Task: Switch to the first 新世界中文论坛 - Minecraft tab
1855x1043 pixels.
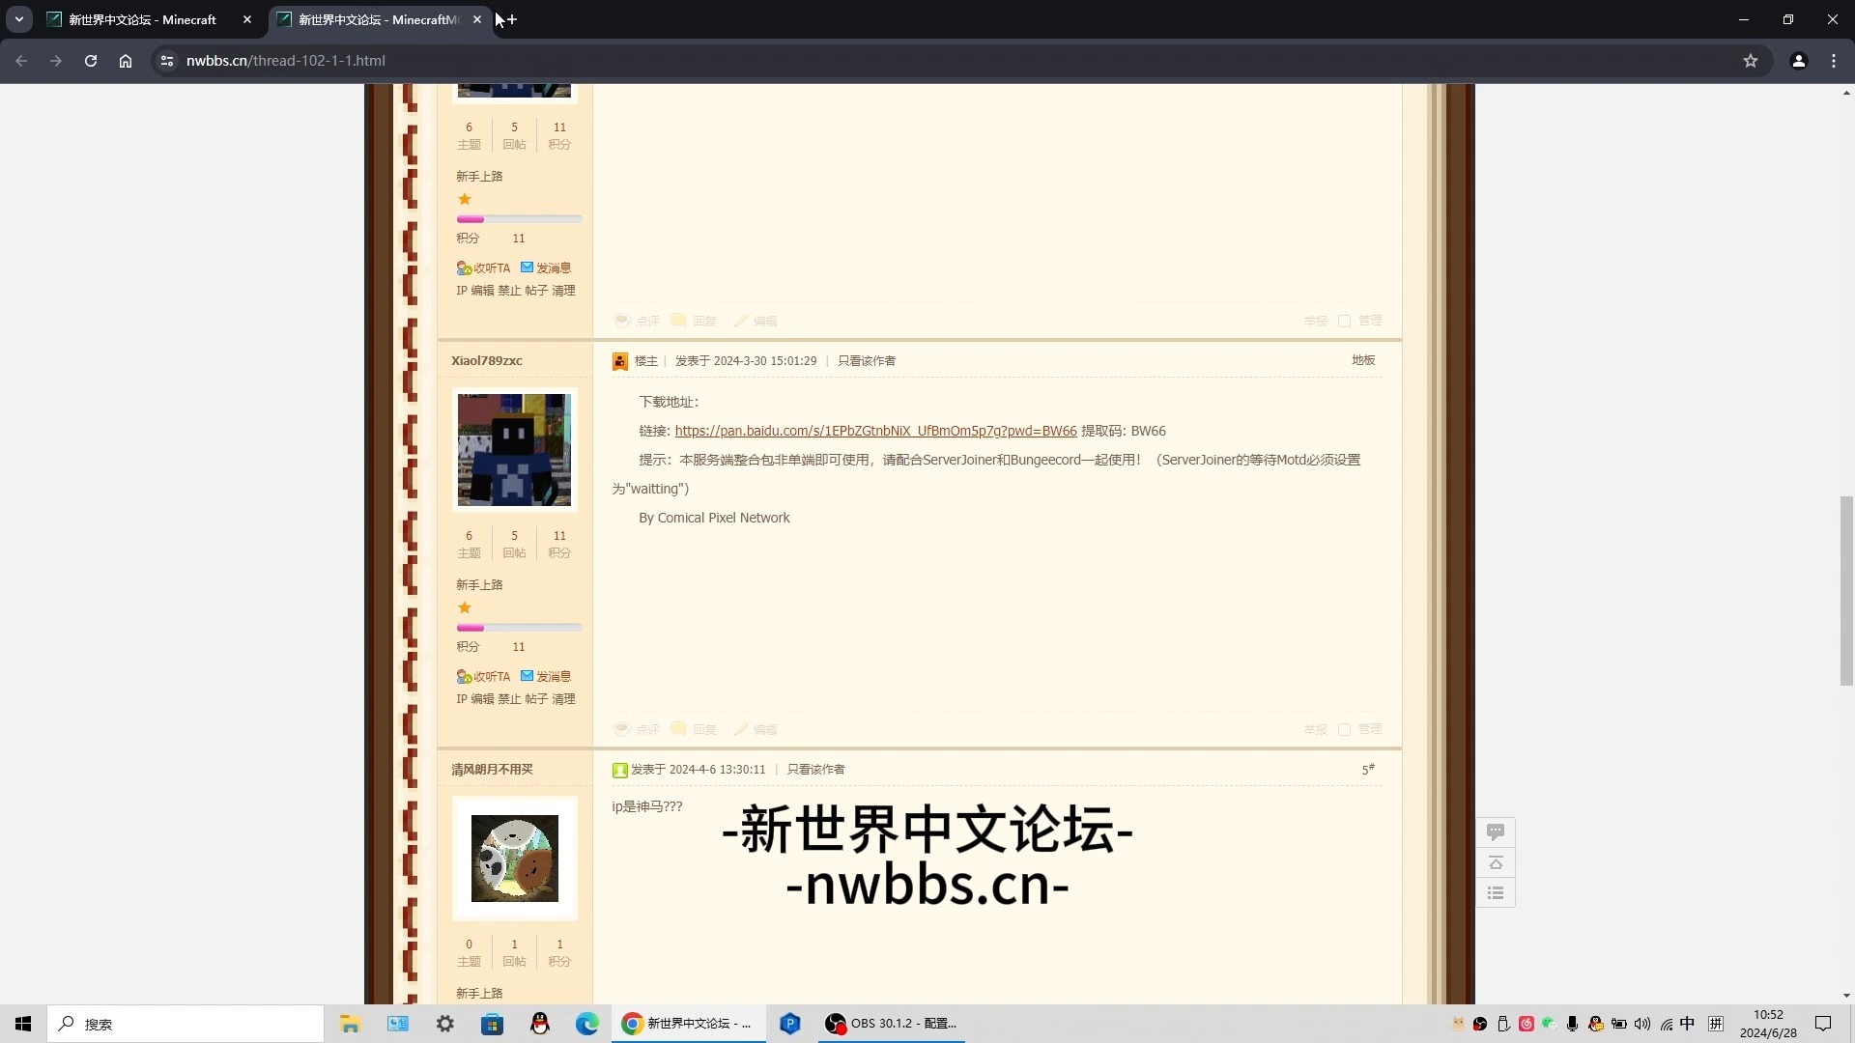Action: pos(142,19)
